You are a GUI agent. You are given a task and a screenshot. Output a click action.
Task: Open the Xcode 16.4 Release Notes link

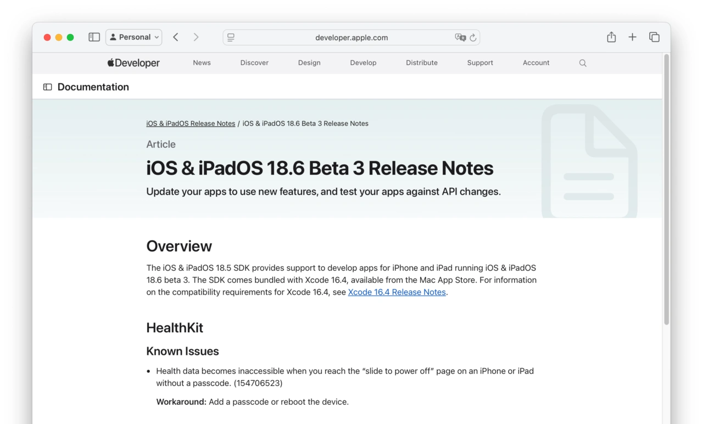click(397, 292)
